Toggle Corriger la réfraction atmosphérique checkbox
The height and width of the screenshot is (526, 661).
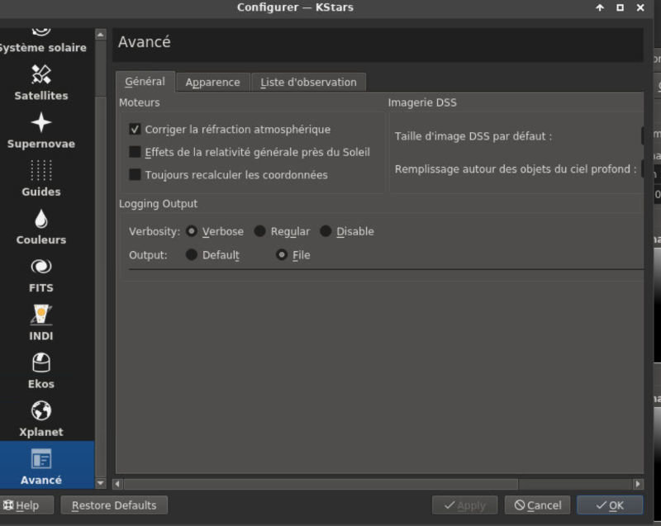(x=135, y=130)
